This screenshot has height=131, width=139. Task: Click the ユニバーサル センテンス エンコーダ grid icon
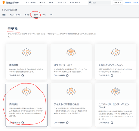(x=116, y=91)
